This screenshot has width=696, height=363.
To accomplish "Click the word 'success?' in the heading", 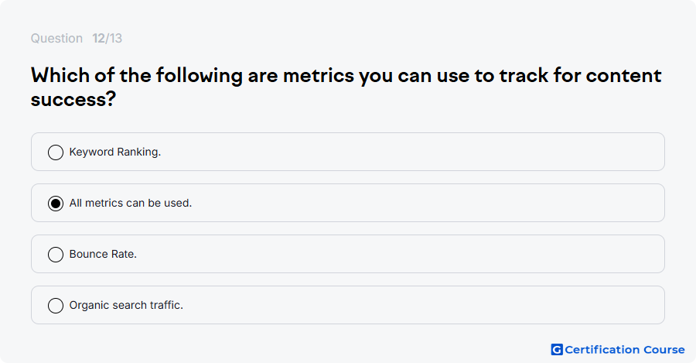I will (x=73, y=98).
